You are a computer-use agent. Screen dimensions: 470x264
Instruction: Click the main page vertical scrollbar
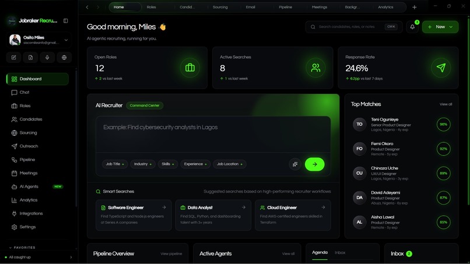[x=468, y=111]
